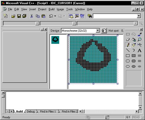Click the Set Hotspot button
The width and height of the screenshot is (145, 120).
104,31
